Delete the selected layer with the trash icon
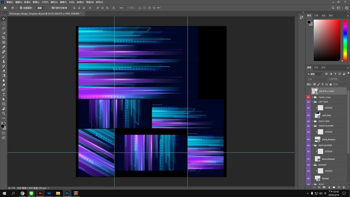The image size is (350, 197). coord(344,187)
